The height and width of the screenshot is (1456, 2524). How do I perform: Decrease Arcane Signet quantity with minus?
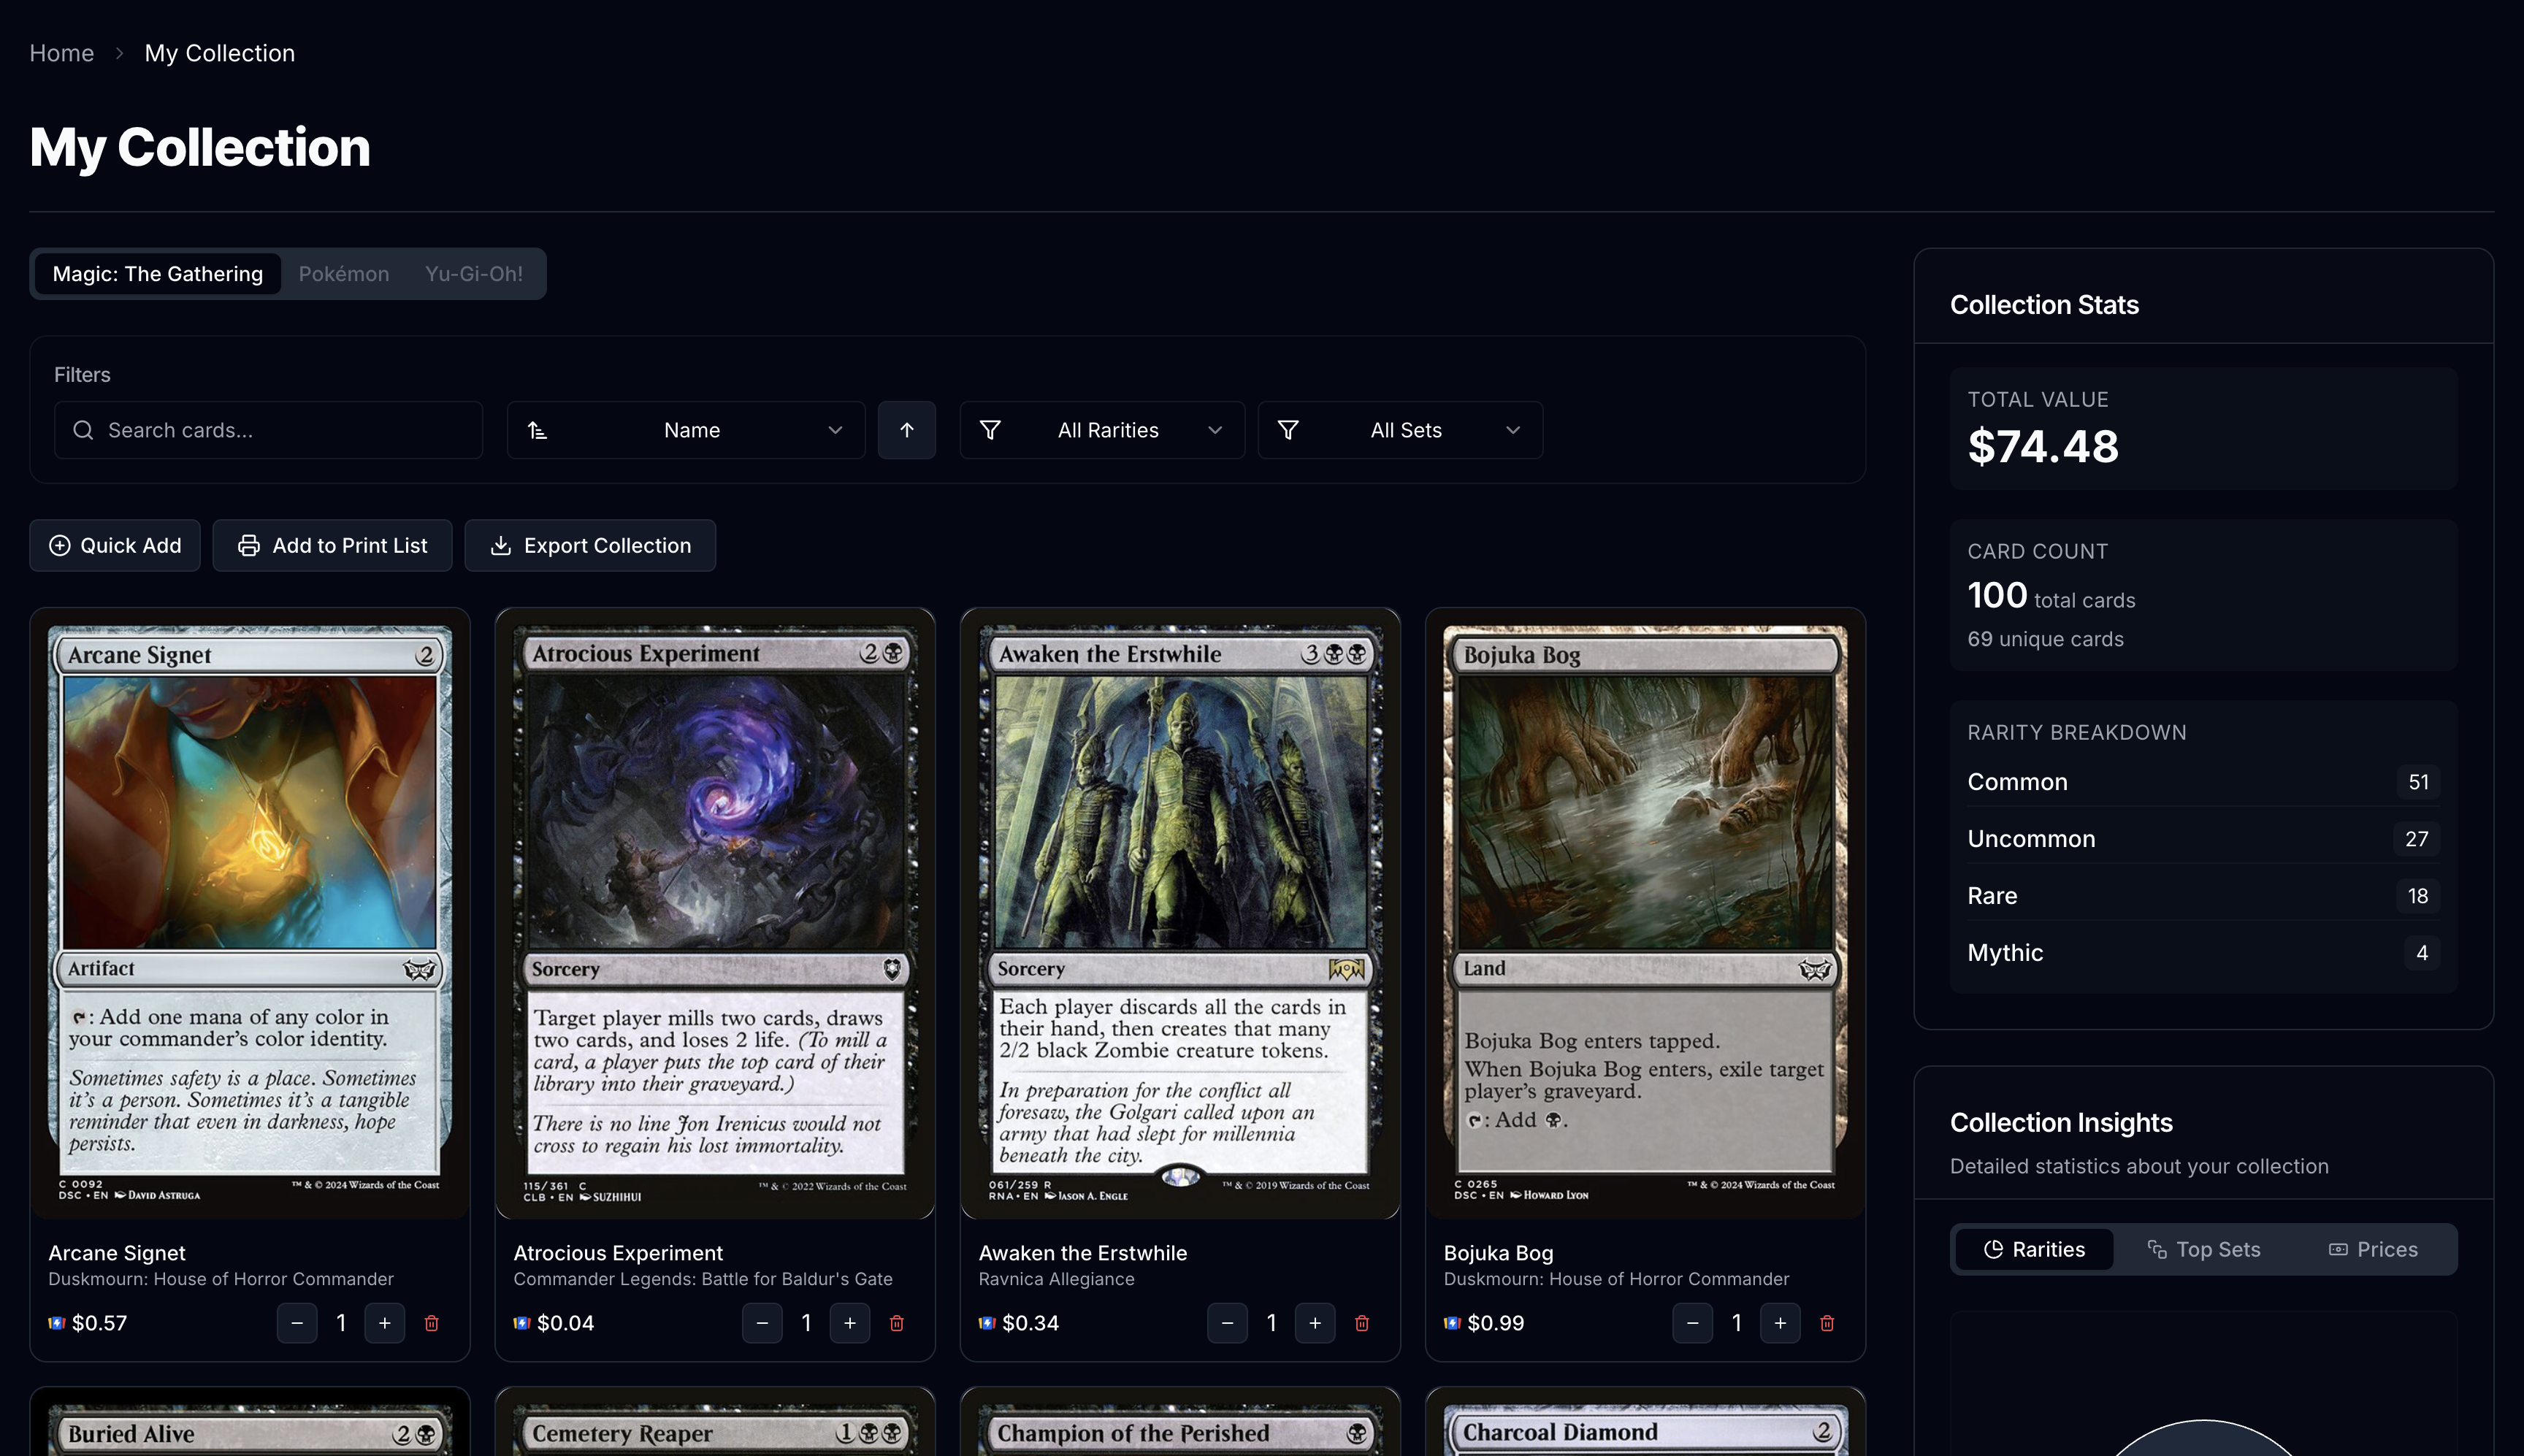tap(297, 1323)
